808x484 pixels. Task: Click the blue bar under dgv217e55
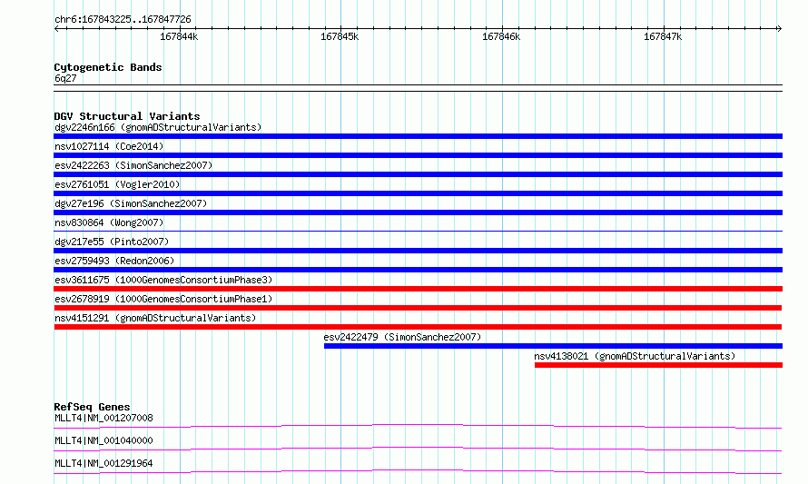(x=418, y=251)
